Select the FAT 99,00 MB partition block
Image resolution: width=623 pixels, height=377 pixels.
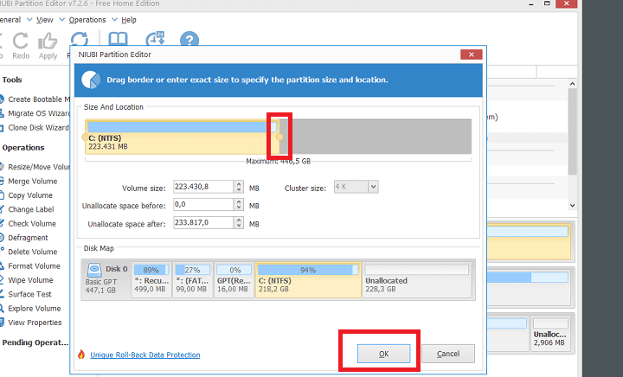(193, 279)
